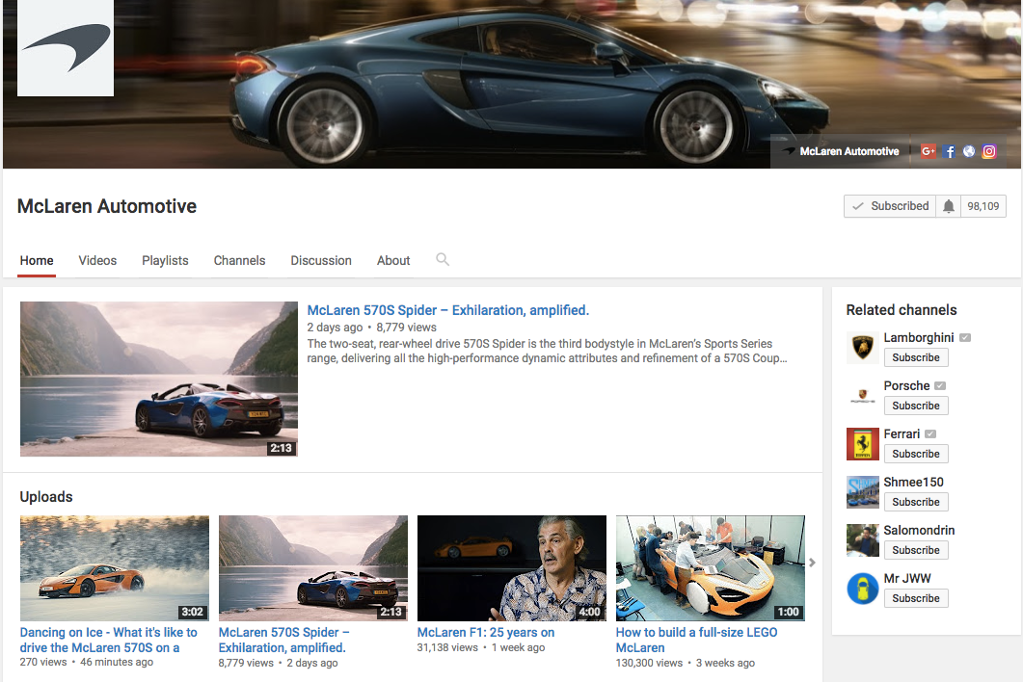Open Salomondrin channel avatar

point(863,540)
